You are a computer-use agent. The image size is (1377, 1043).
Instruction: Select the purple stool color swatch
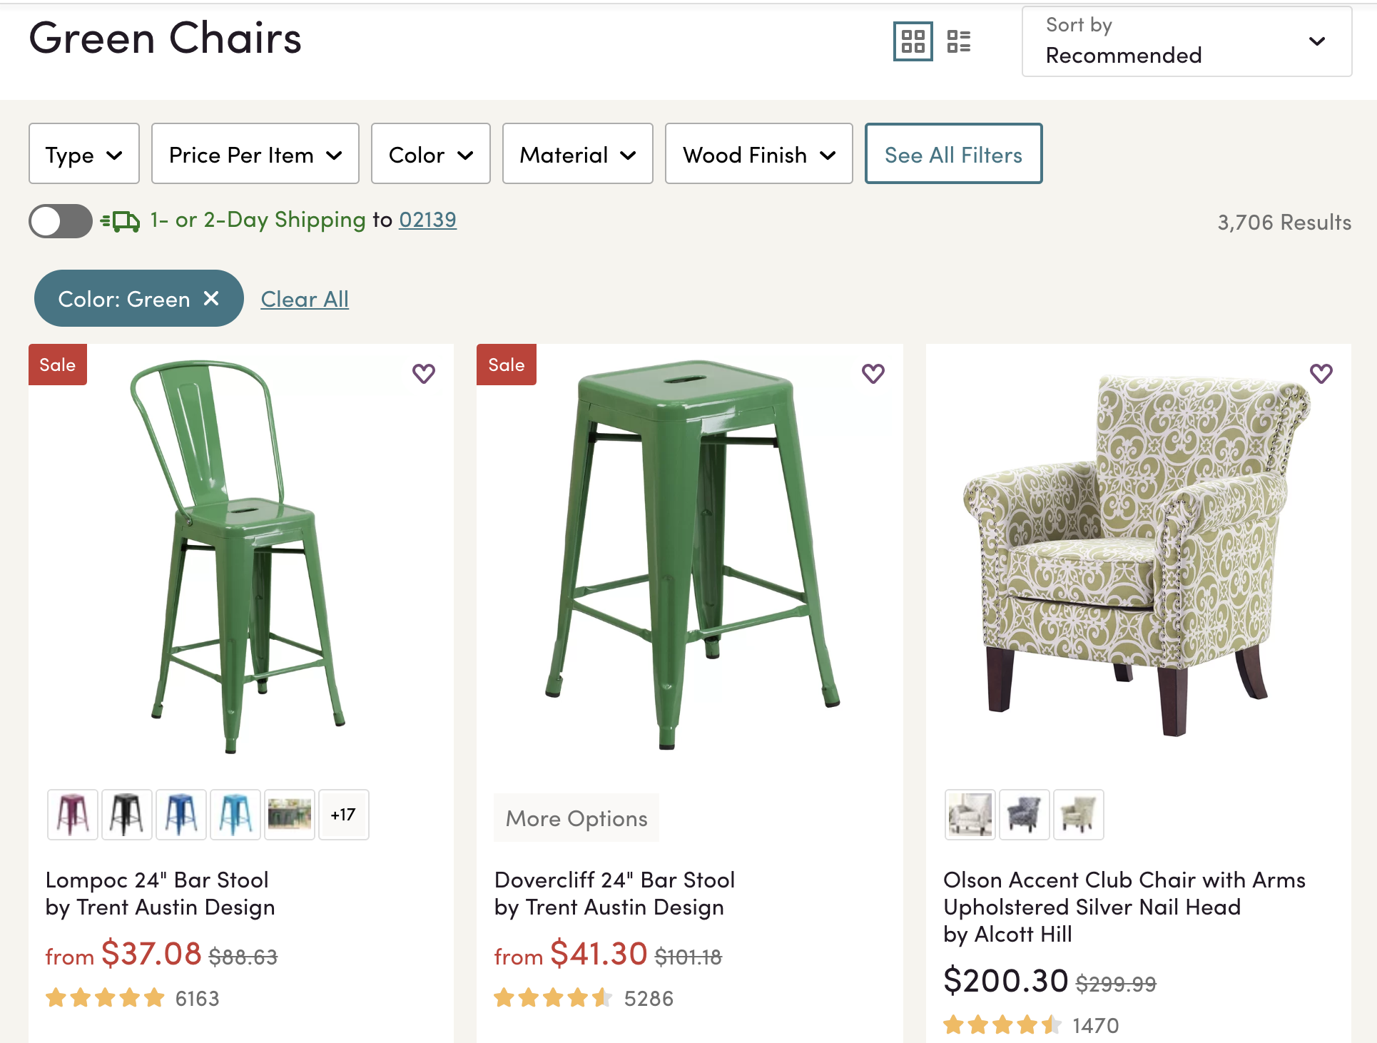[73, 815]
